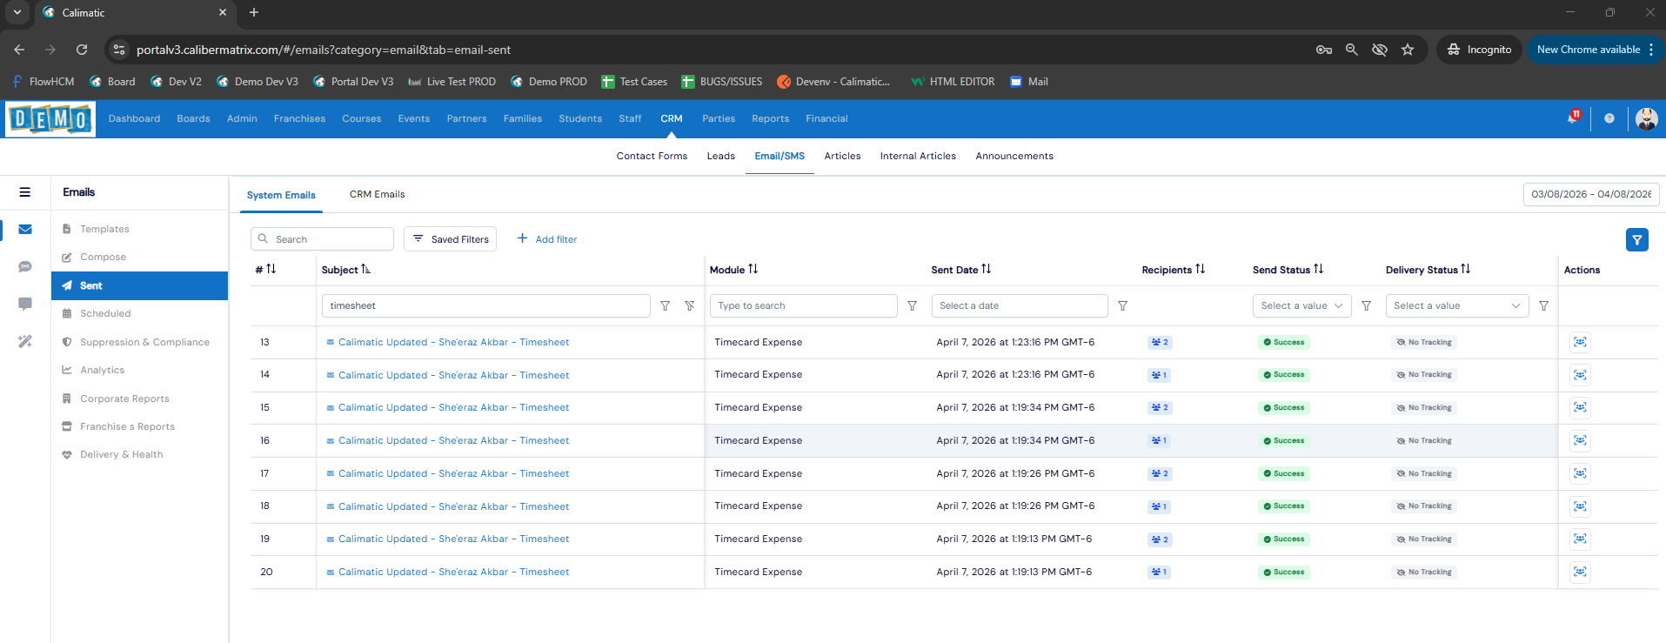Open Analytics in the Emails sidebar
The image size is (1666, 643).
pos(102,370)
